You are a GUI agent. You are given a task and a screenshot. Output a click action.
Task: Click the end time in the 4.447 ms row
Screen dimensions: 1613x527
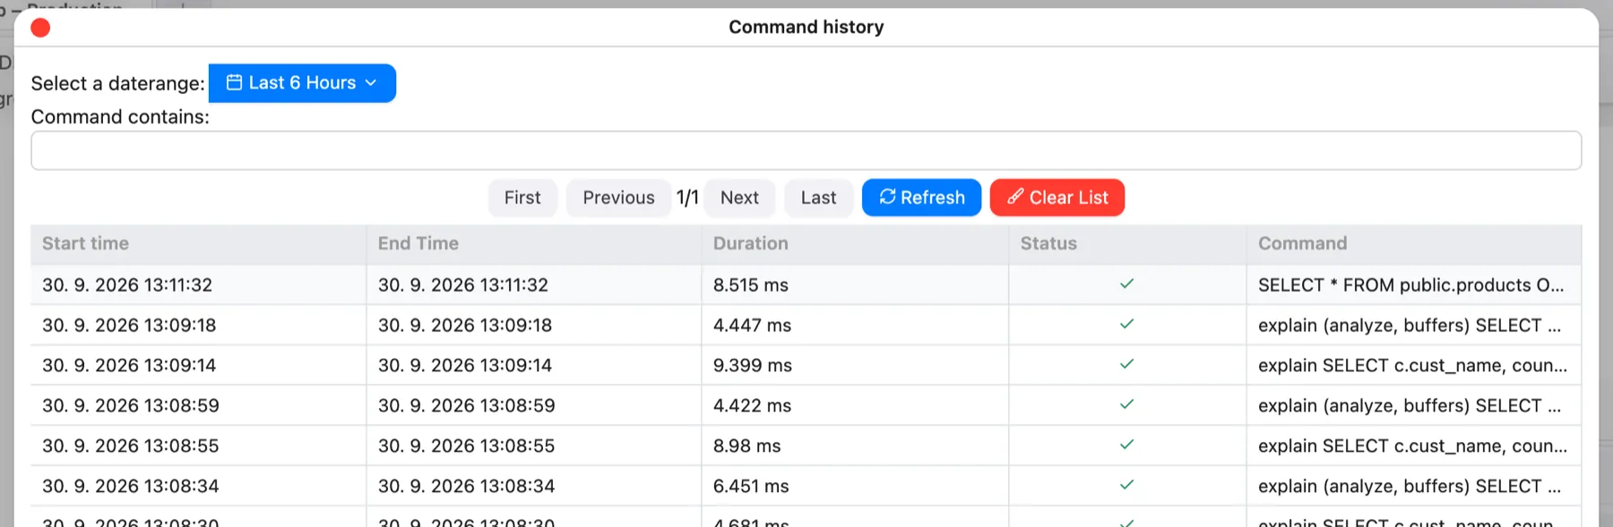tap(465, 326)
